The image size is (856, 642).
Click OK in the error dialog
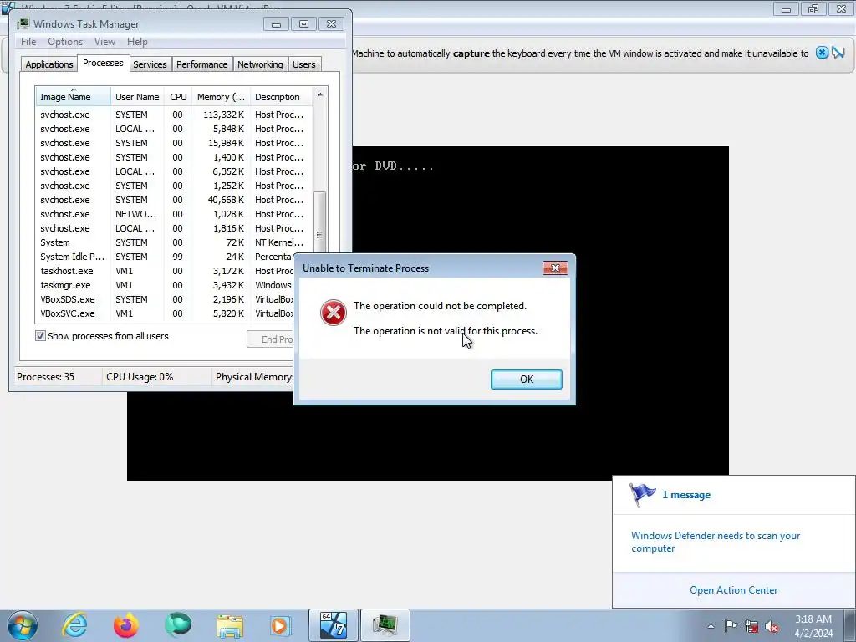(x=527, y=380)
